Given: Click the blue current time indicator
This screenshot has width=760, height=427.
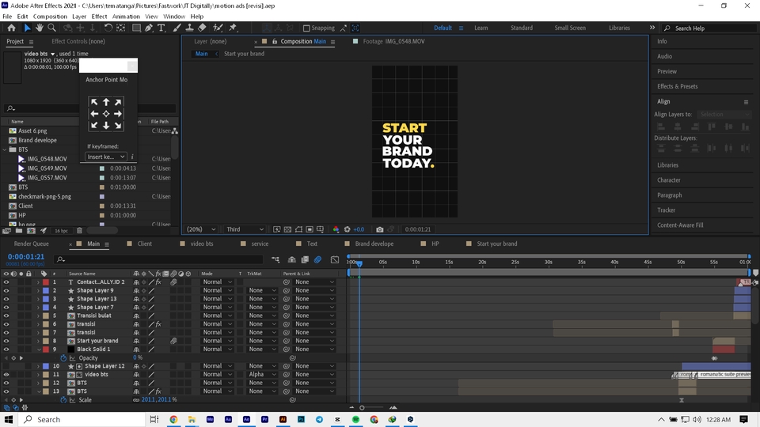Looking at the screenshot, I should (x=359, y=264).
